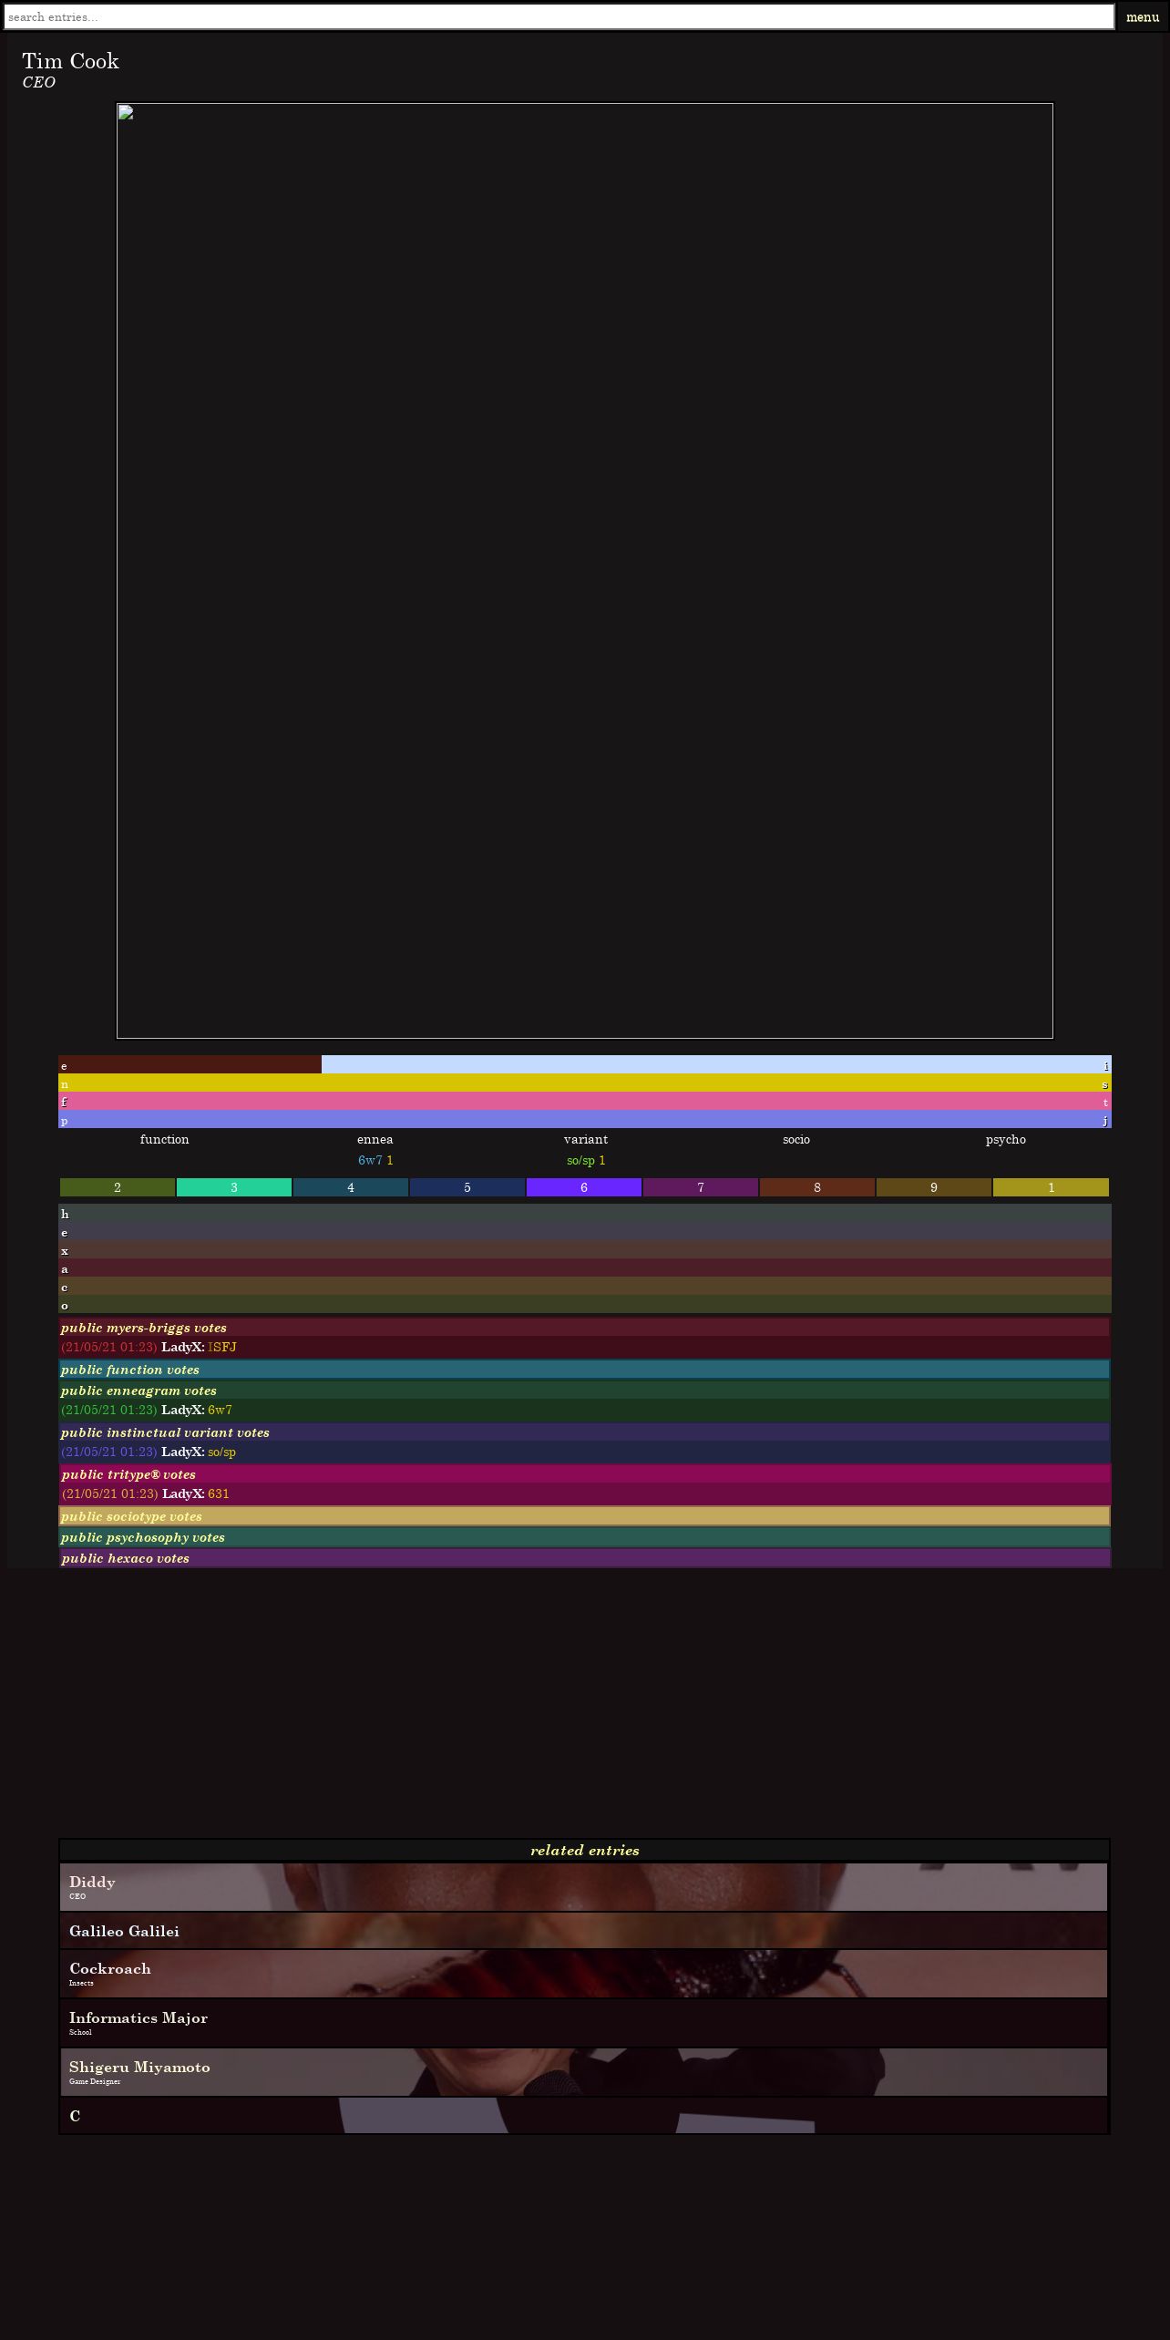
Task: Expand public sociotype votes header
Action: coord(585,1516)
